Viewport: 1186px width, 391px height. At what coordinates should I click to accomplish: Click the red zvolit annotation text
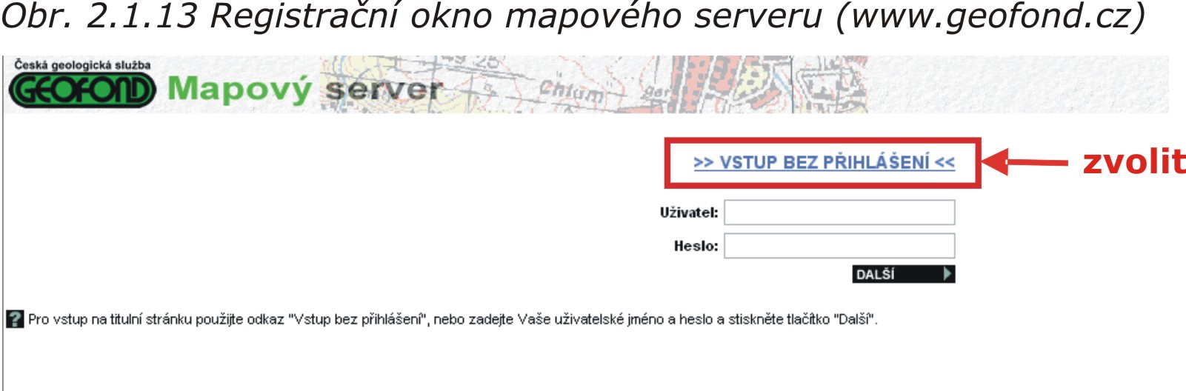click(1133, 162)
